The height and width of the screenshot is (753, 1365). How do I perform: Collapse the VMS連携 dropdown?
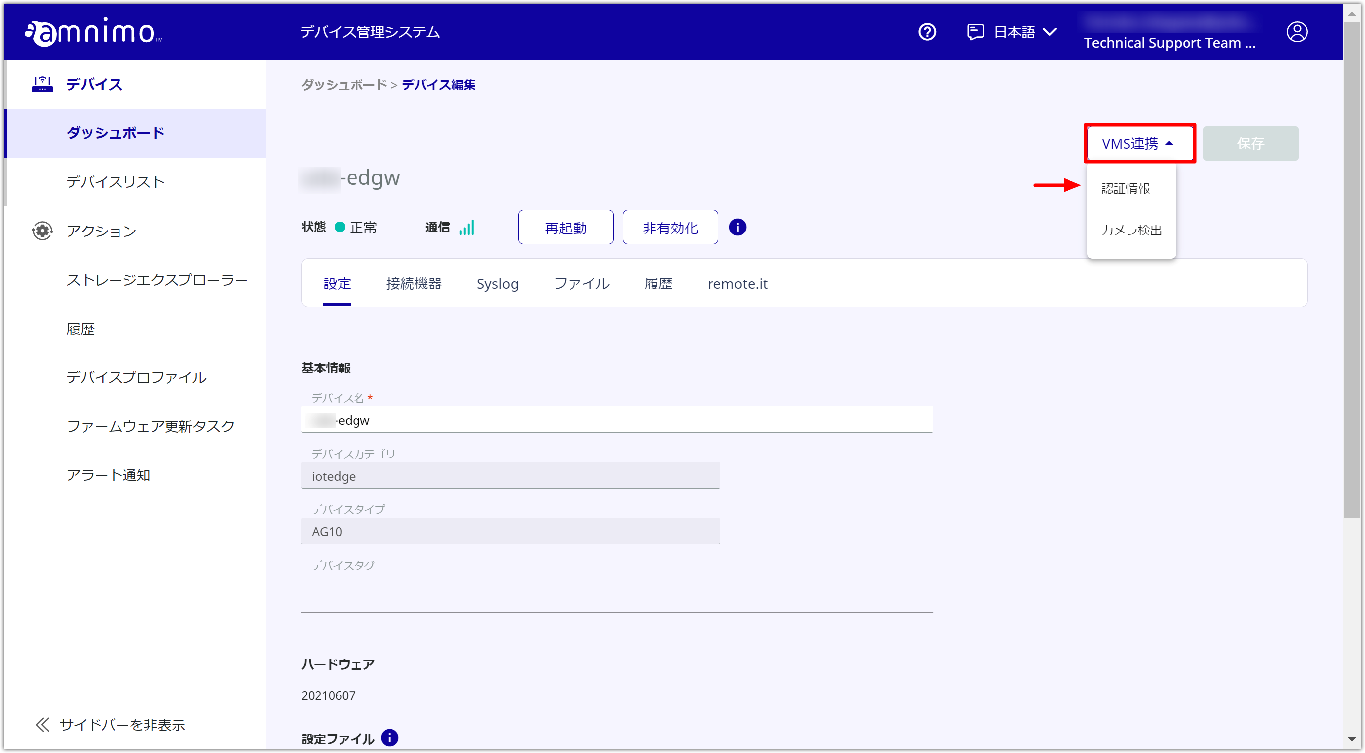point(1139,143)
